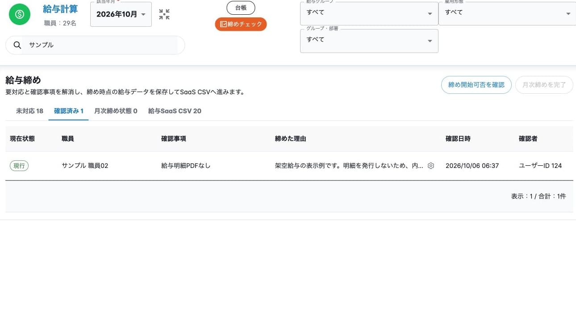
Task: Click the 確認日時 column header
Action: (x=458, y=139)
